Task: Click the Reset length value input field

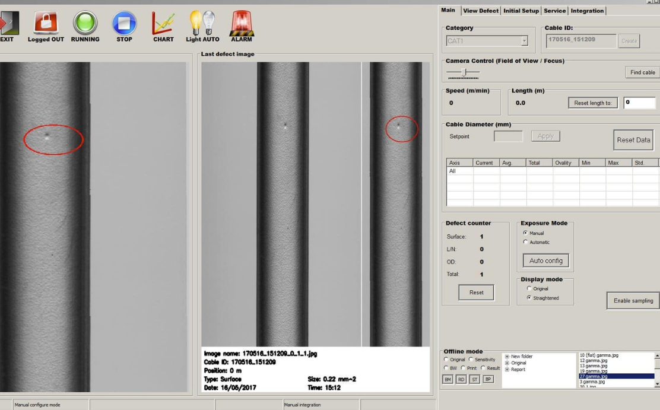Action: (x=639, y=103)
